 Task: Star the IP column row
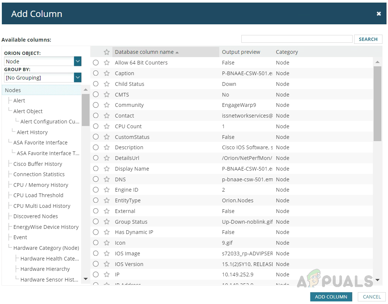point(106,275)
